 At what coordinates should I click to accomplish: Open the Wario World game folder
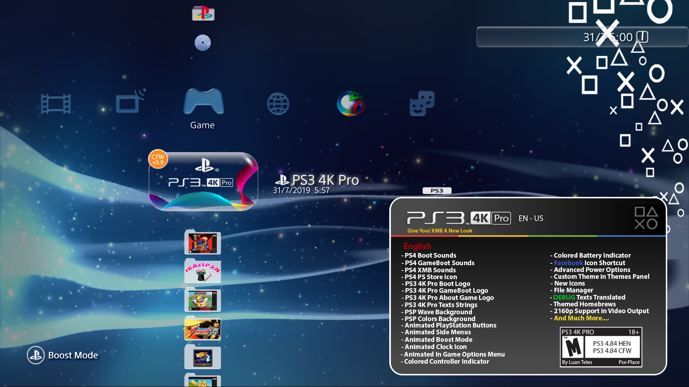[x=203, y=300]
